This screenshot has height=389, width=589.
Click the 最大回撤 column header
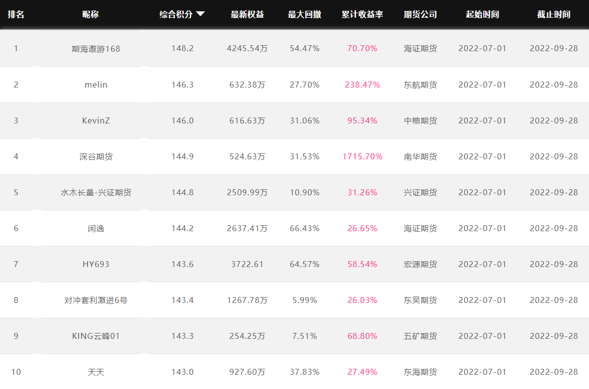coord(305,14)
